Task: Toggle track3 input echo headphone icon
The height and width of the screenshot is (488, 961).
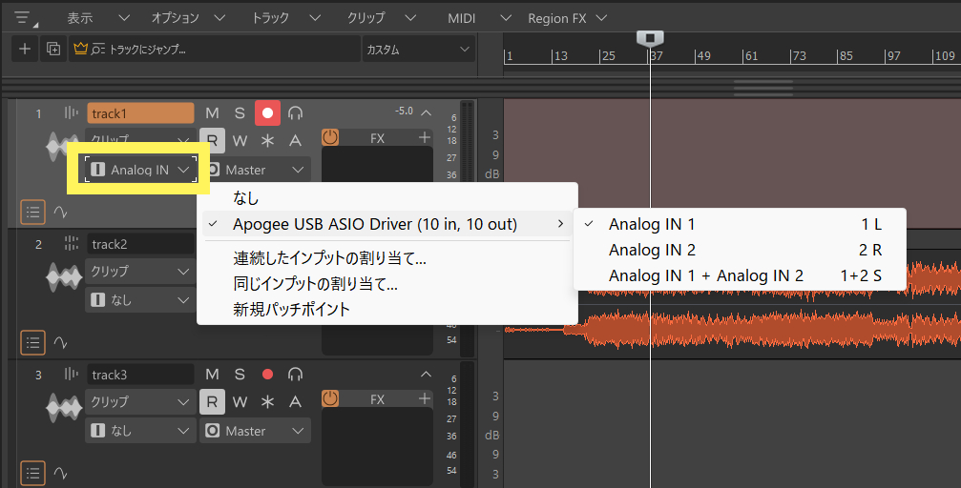Action: pos(296,375)
